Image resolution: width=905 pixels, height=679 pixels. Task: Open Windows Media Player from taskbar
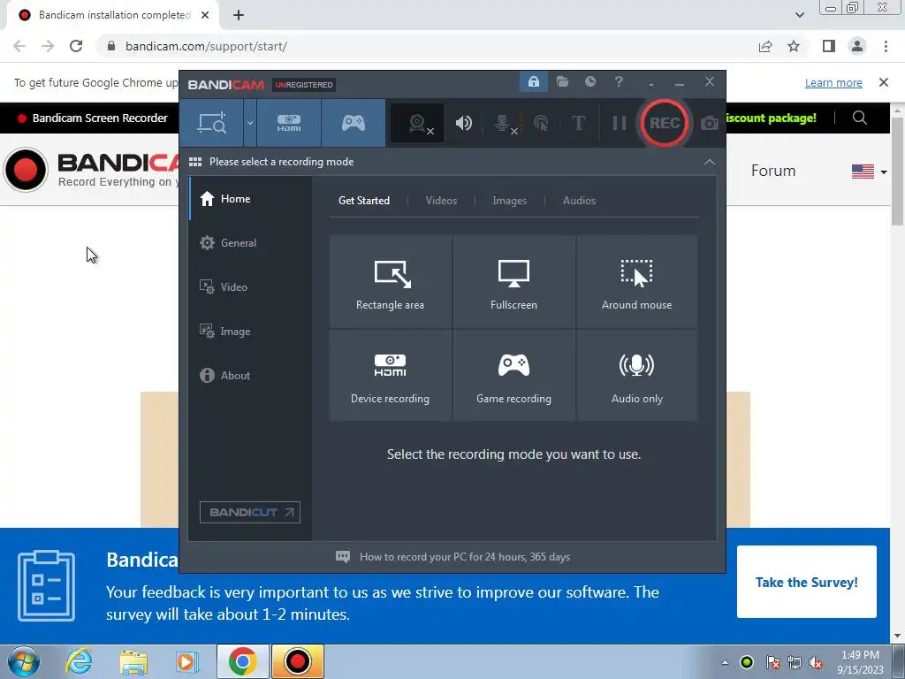tap(187, 661)
